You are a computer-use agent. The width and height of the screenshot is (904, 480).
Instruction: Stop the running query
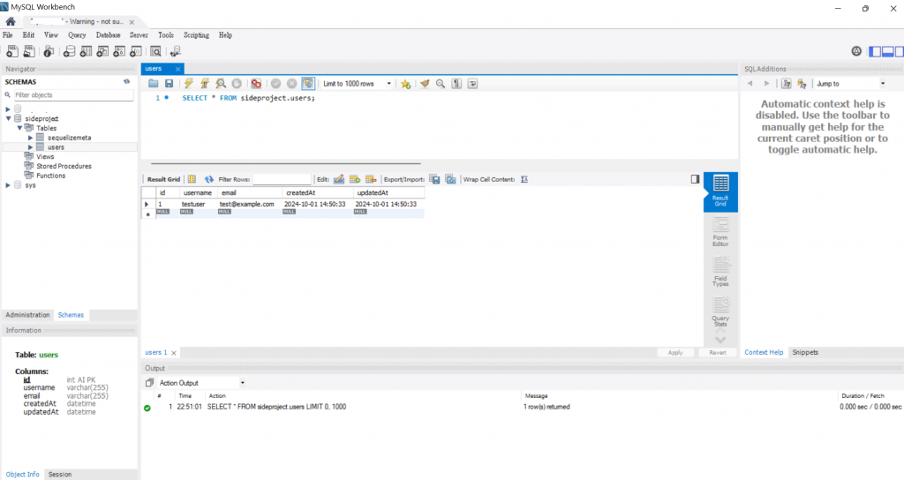(237, 84)
